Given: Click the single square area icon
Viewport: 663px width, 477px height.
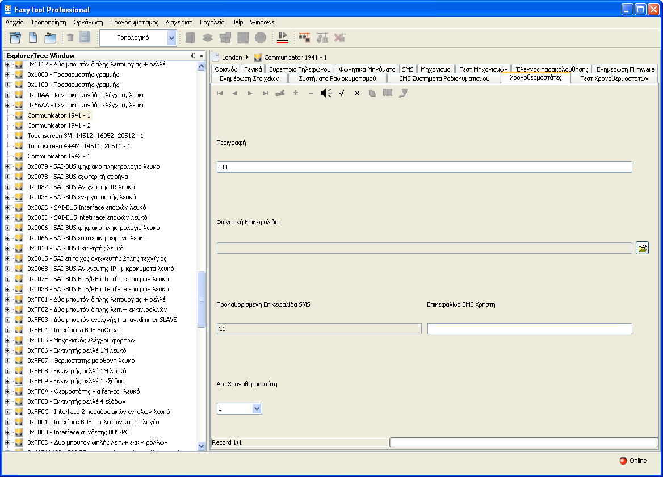Looking at the screenshot, I should pos(243,37).
